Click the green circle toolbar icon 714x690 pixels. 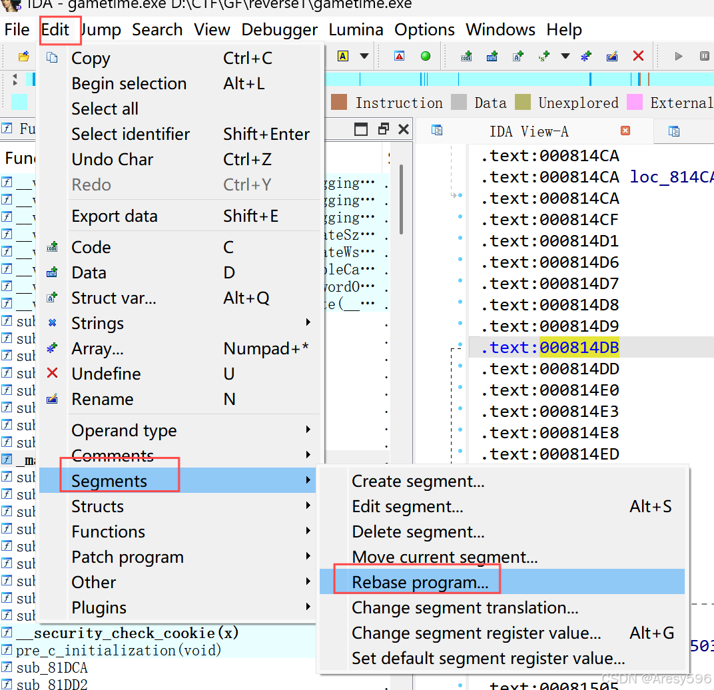pos(426,56)
